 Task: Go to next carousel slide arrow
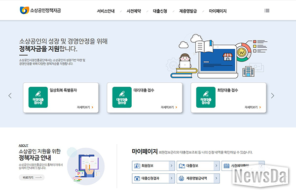tap(272, 96)
